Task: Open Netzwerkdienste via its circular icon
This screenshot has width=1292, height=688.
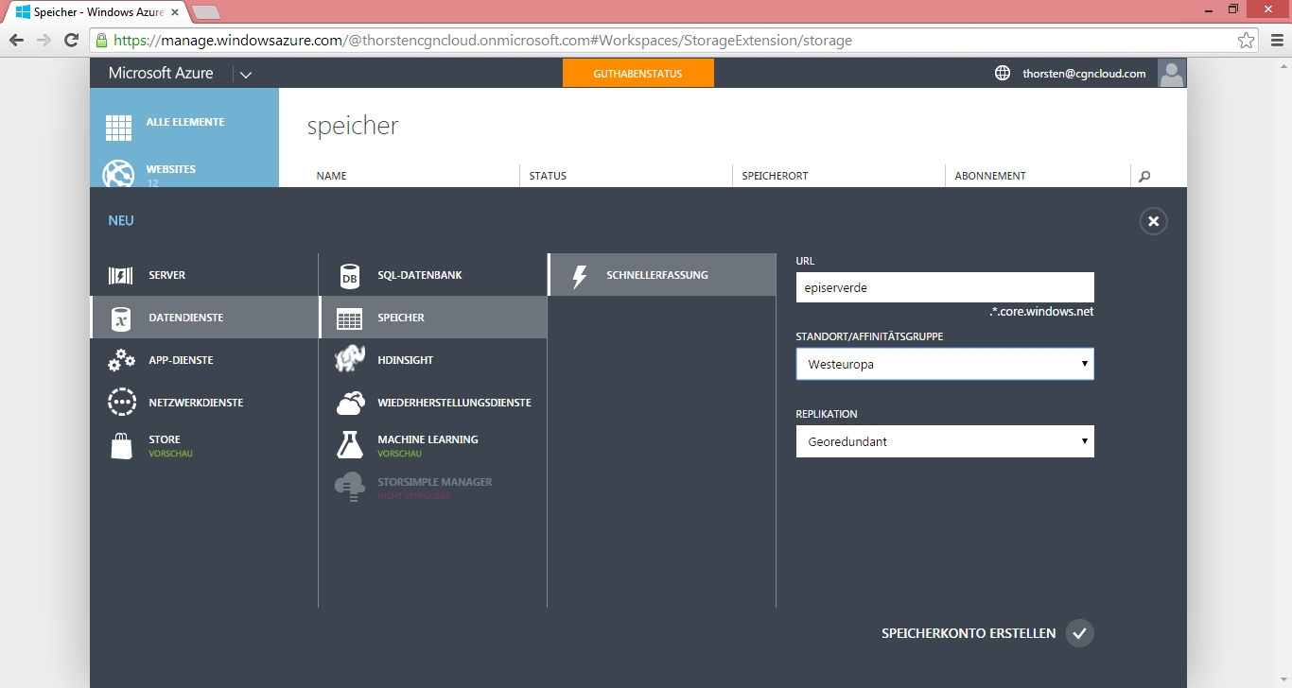Action: click(x=122, y=403)
